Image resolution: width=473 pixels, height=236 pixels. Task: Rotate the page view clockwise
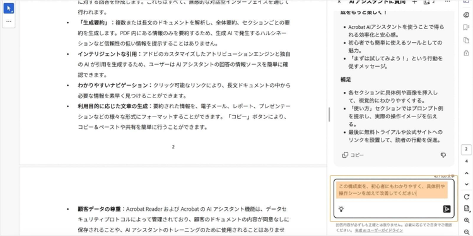tap(466, 197)
